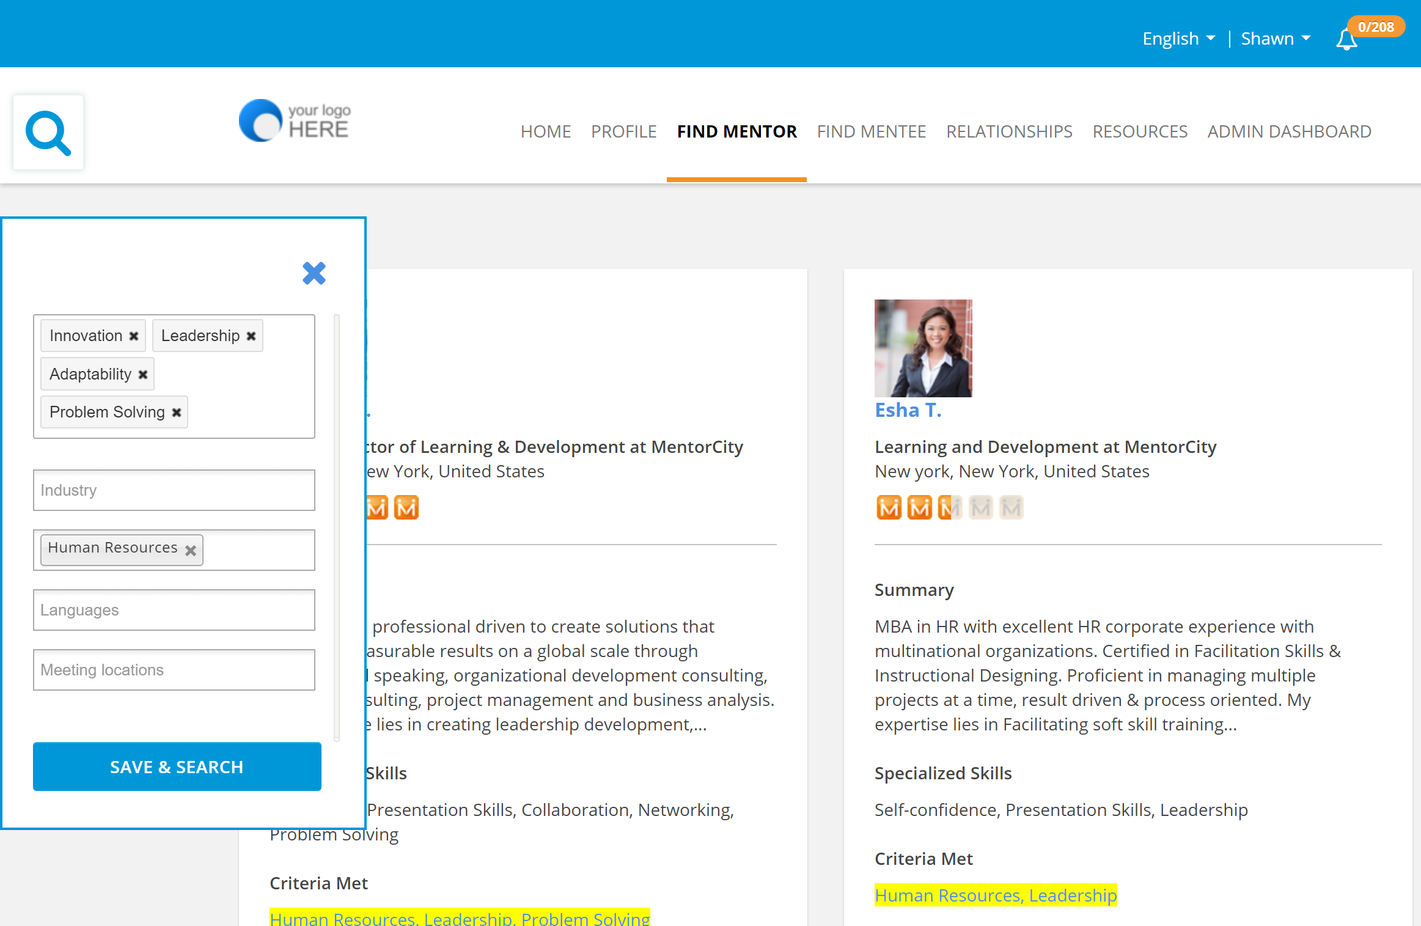This screenshot has height=926, width=1421.
Task: Remove the Innovation skill tag
Action: coord(134,336)
